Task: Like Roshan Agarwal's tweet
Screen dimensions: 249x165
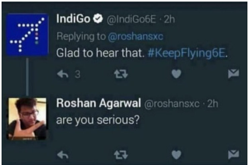Action: [x=176, y=155]
